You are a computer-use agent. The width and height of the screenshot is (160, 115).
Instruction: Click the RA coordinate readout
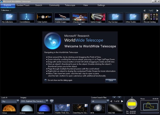(x=131, y=112)
